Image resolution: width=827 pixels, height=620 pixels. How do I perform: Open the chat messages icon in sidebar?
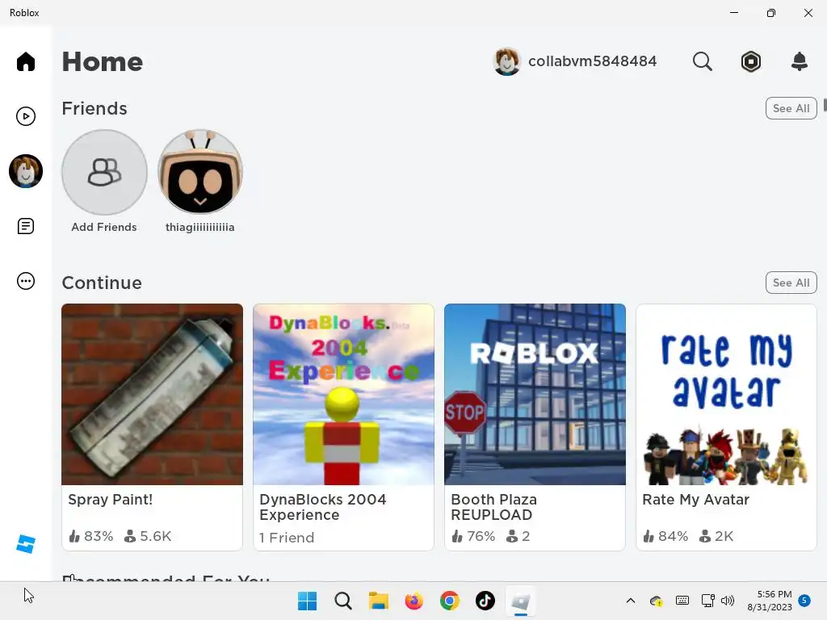pyautogui.click(x=25, y=226)
